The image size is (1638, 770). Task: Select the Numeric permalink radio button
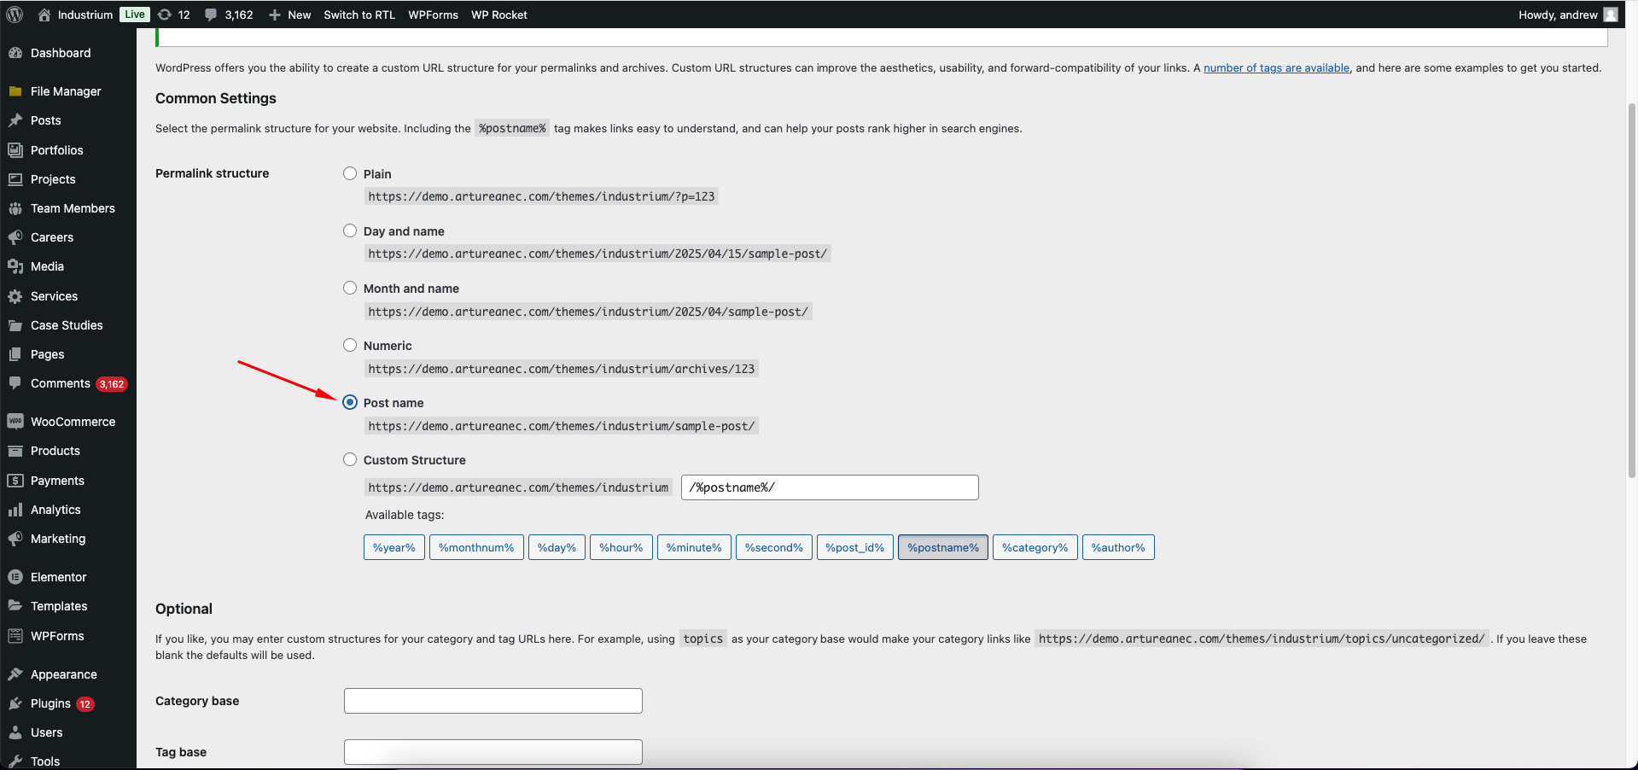[350, 345]
